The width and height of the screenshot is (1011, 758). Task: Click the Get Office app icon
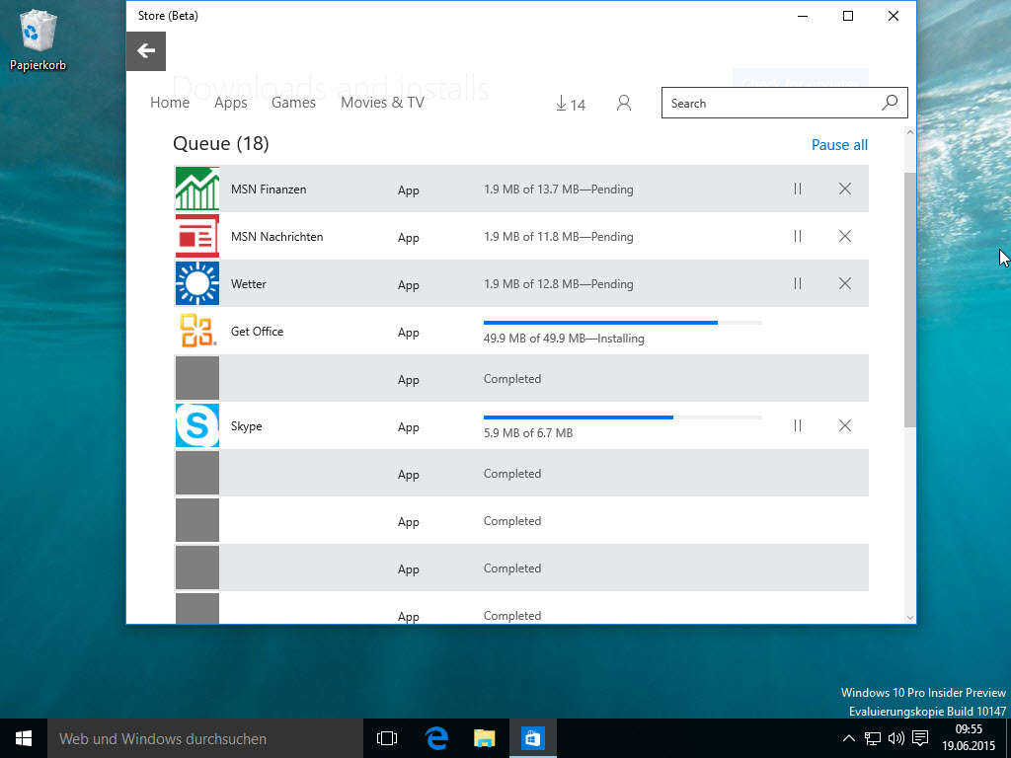click(x=197, y=331)
